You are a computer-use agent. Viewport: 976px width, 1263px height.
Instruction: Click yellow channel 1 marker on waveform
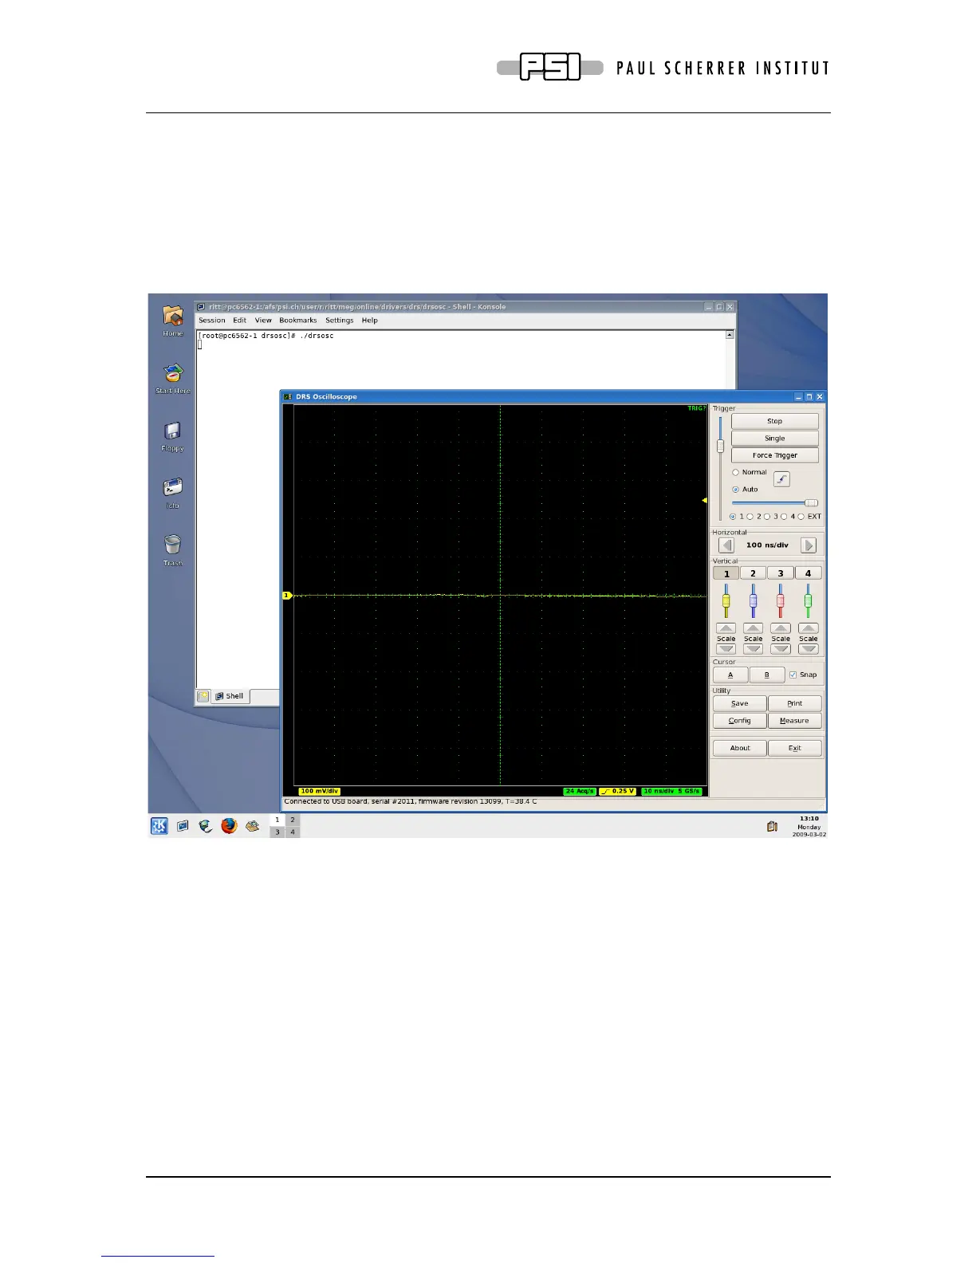point(287,596)
